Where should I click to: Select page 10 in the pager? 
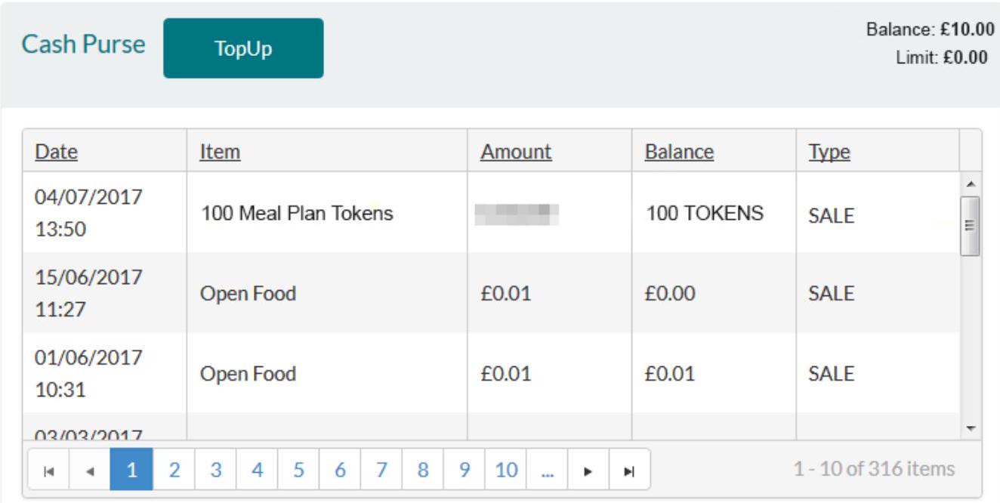pos(505,470)
